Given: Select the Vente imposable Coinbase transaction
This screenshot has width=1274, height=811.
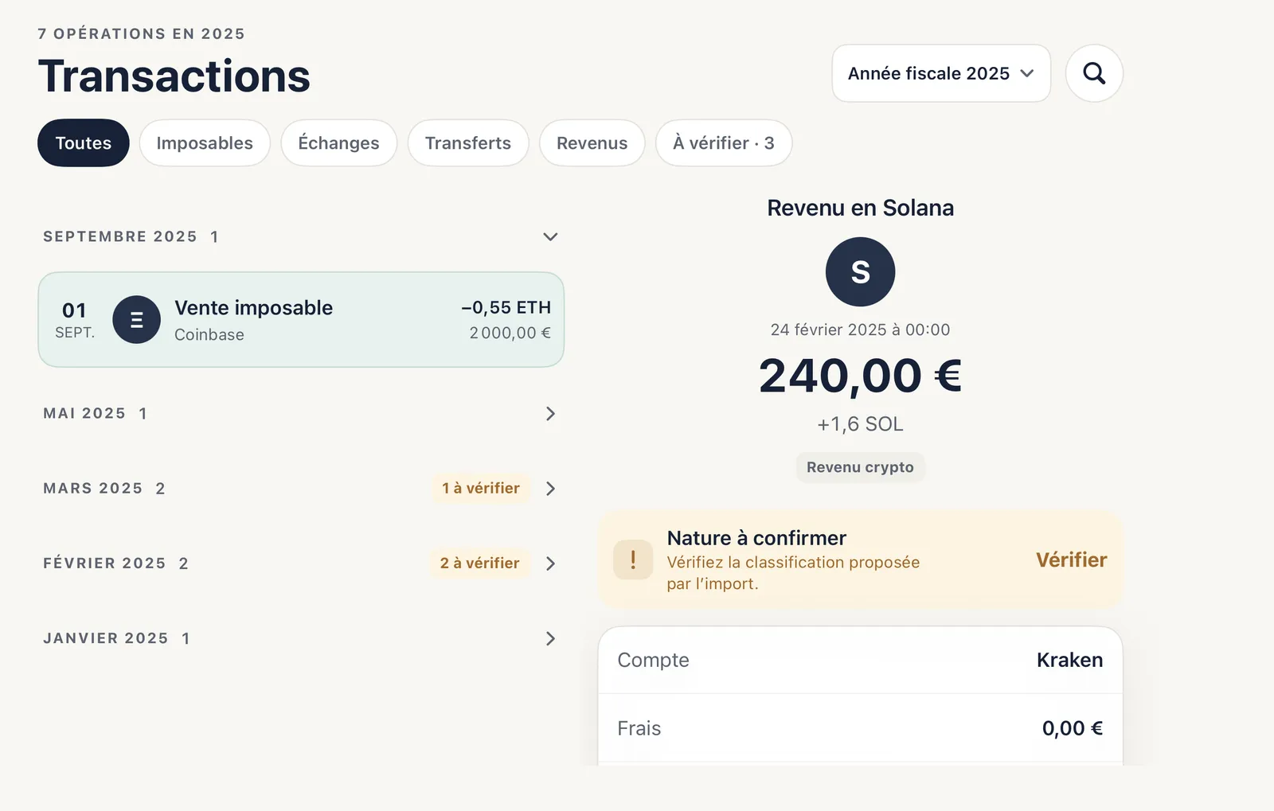Looking at the screenshot, I should (301, 320).
